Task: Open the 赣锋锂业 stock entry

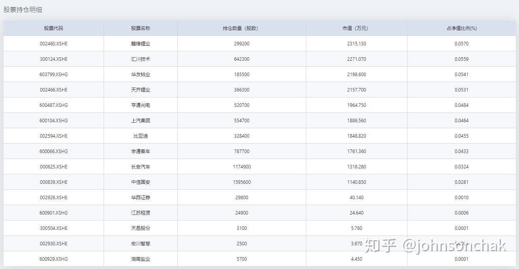Action: tap(140, 43)
